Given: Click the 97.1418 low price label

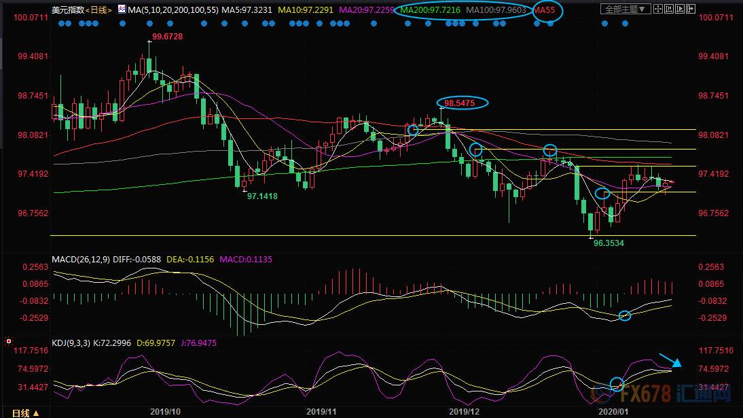Looking at the screenshot, I should coord(263,196).
